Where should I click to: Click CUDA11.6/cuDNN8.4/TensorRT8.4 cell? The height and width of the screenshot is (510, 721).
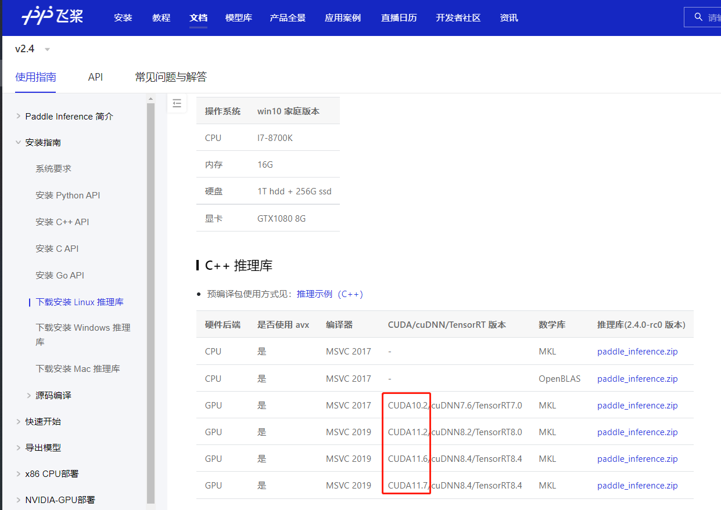click(x=455, y=459)
